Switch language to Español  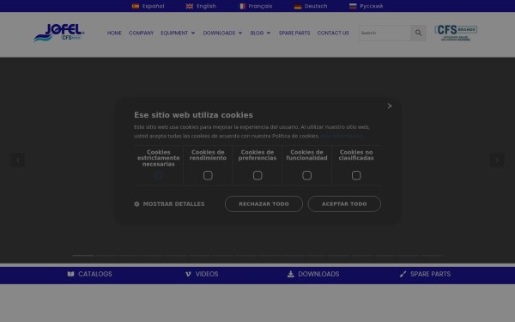pos(153,6)
